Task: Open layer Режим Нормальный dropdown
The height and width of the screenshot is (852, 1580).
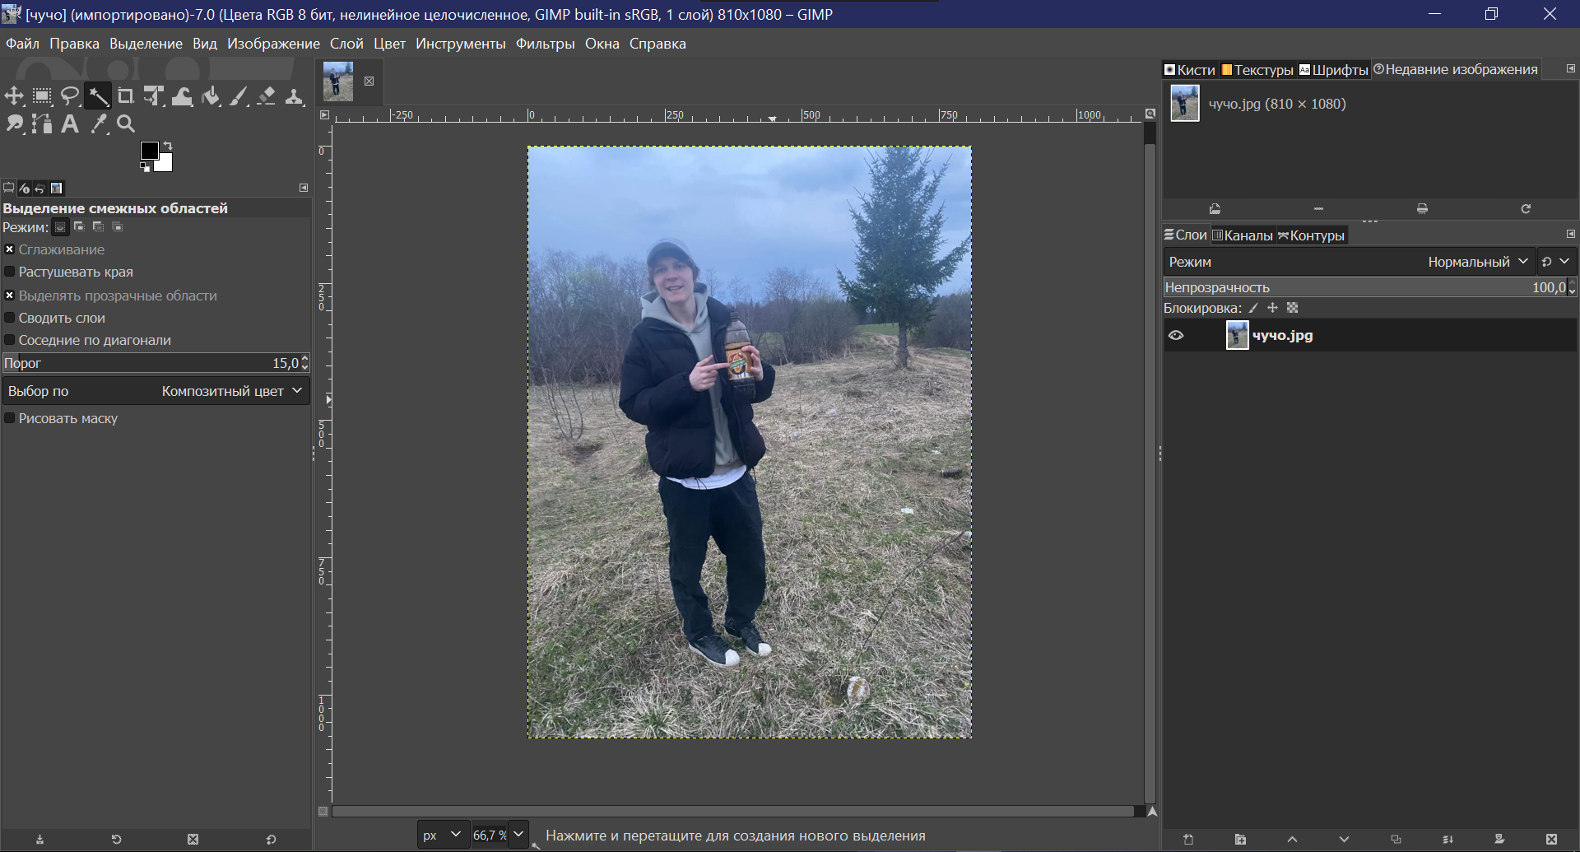Action: [x=1349, y=262]
